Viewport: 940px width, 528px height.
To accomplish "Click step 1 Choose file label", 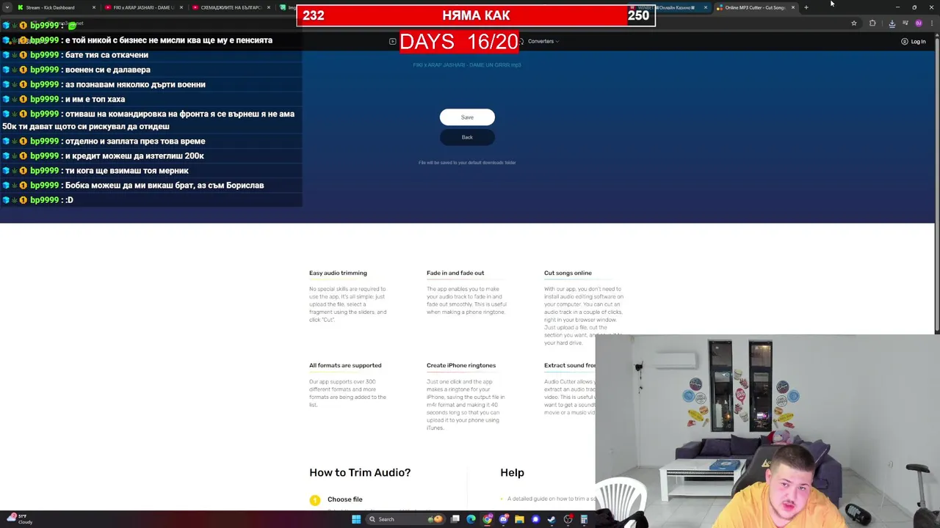I will coord(345,499).
